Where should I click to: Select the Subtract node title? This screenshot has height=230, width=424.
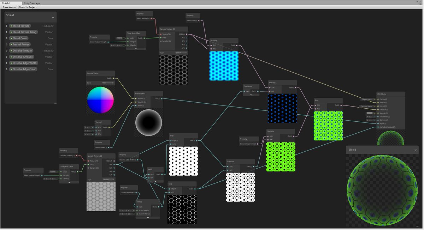tap(231, 162)
